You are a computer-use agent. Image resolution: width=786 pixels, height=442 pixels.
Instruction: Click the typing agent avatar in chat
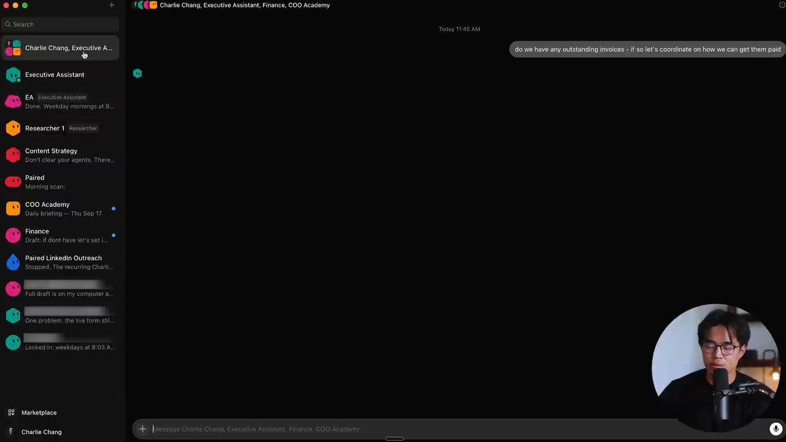point(138,74)
